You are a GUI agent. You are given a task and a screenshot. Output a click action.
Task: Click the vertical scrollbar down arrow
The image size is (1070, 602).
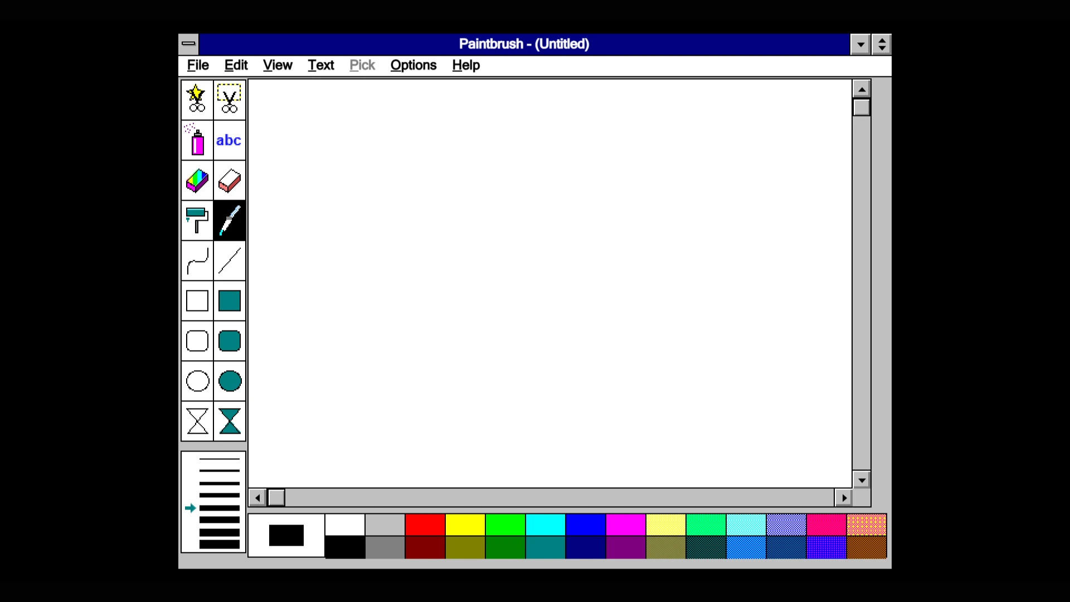tap(862, 480)
